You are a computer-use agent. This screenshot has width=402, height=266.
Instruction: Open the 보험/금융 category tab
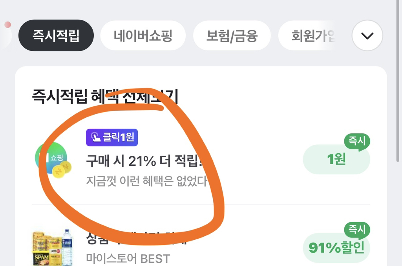(232, 36)
